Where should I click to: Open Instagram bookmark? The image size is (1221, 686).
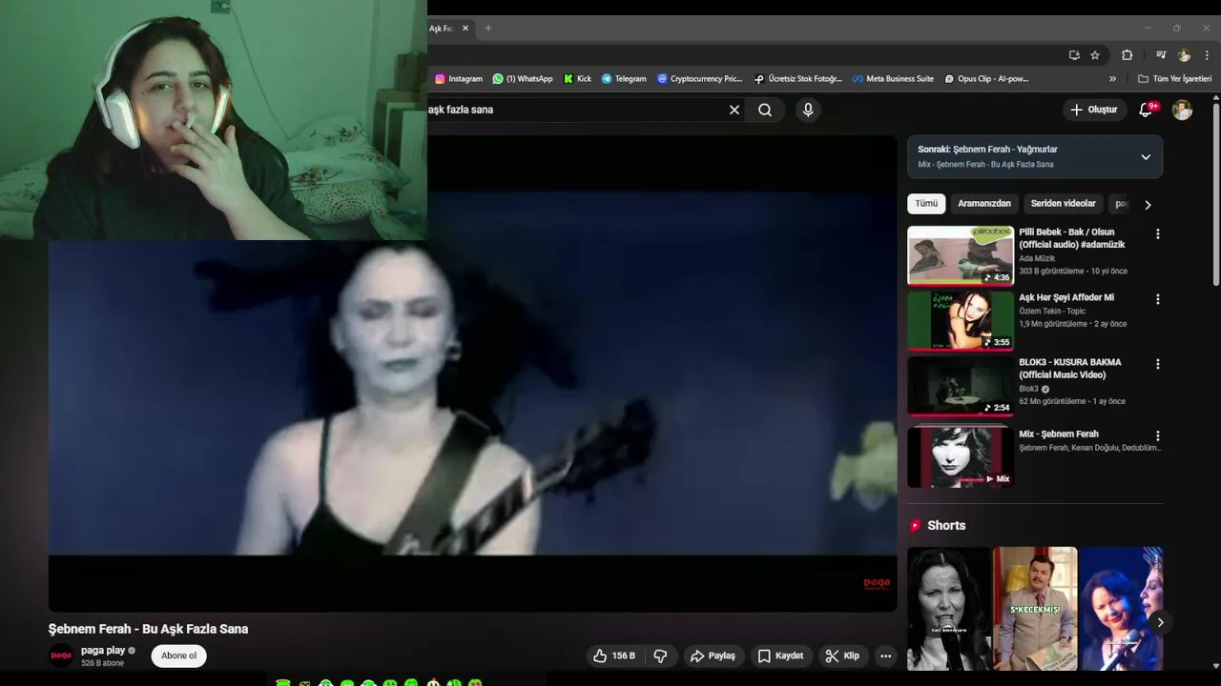(x=459, y=79)
